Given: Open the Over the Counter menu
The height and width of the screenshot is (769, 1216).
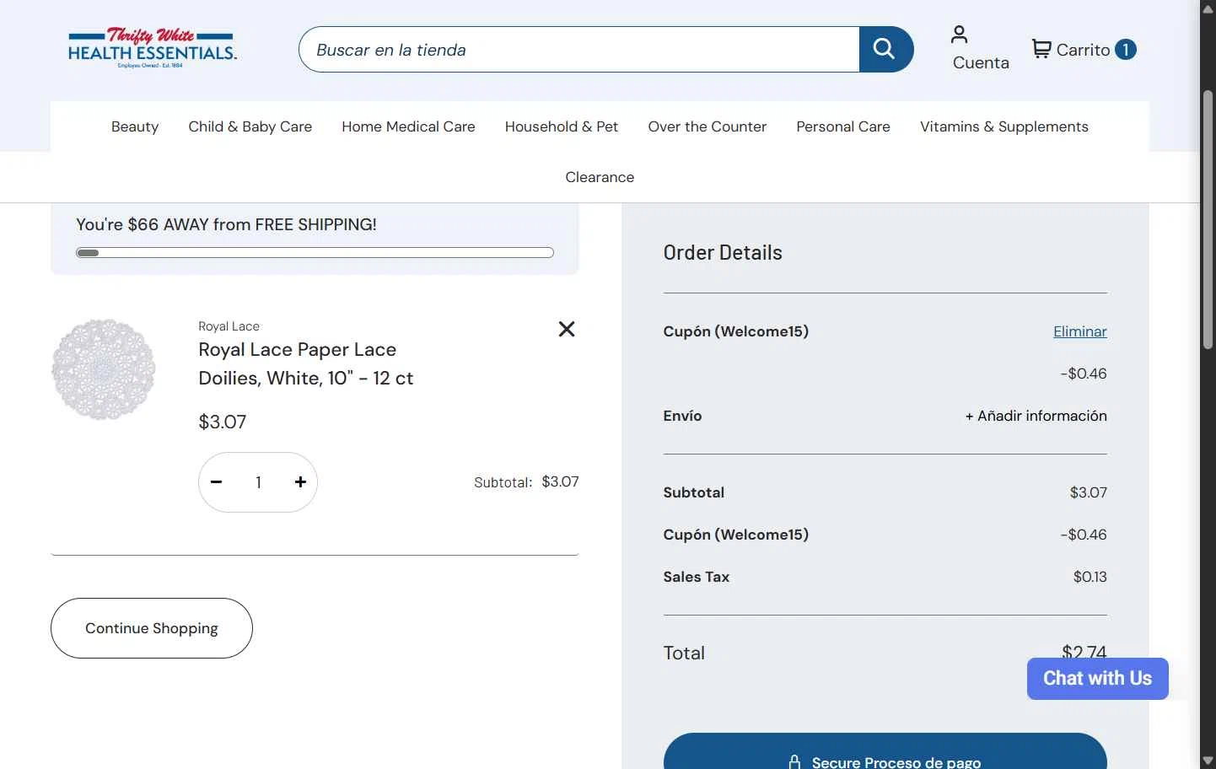Looking at the screenshot, I should point(708,126).
